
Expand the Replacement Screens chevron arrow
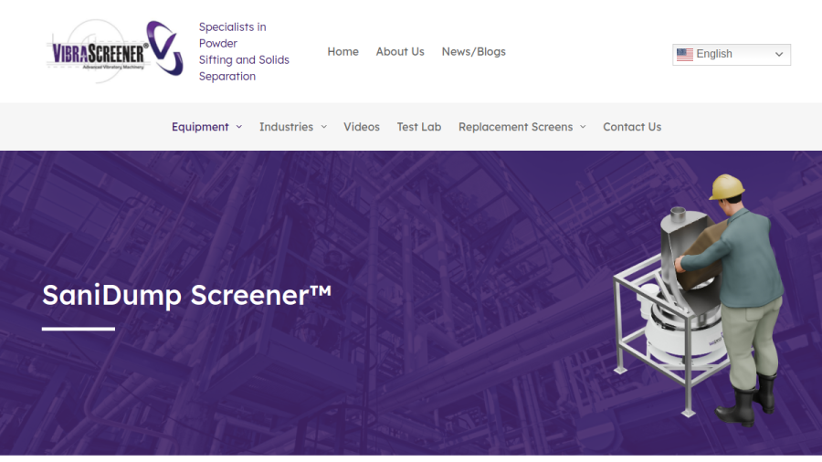(x=583, y=127)
